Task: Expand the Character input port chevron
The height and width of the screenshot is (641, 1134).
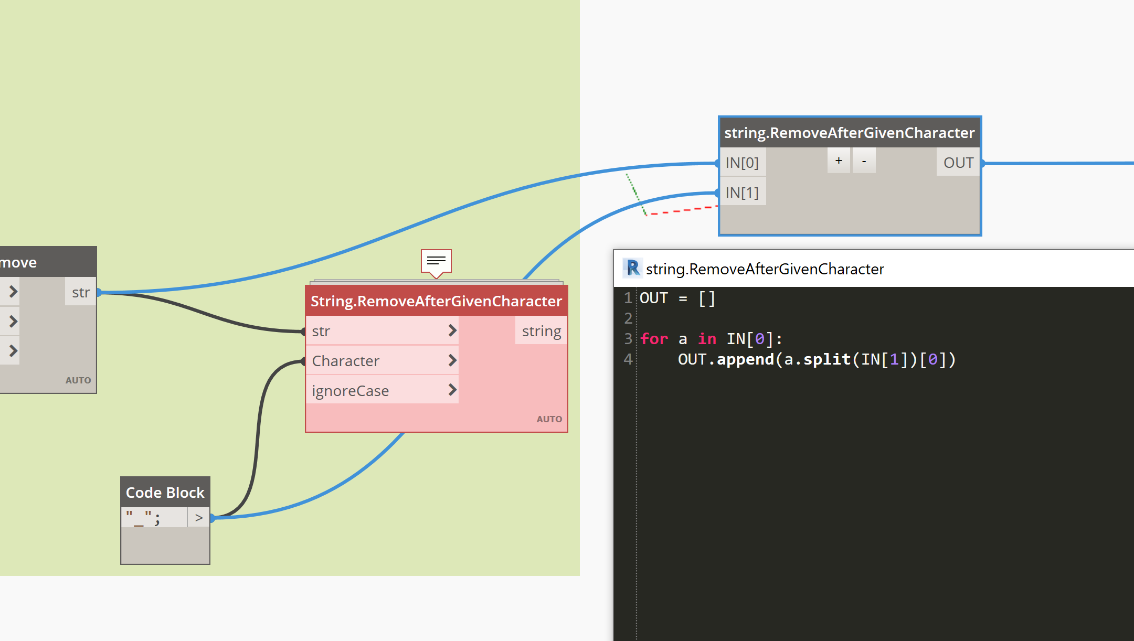Action: (452, 360)
